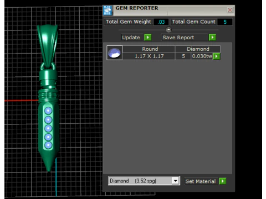Collapse the panel using round arrow toggle
This screenshot has height=199, width=266.
[168, 29]
